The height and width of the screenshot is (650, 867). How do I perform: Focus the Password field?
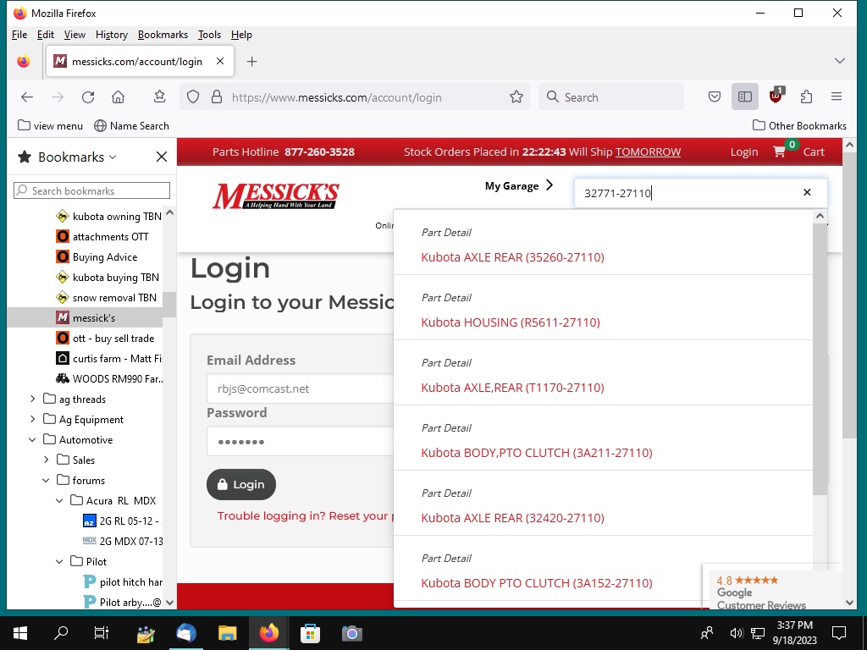pos(301,442)
